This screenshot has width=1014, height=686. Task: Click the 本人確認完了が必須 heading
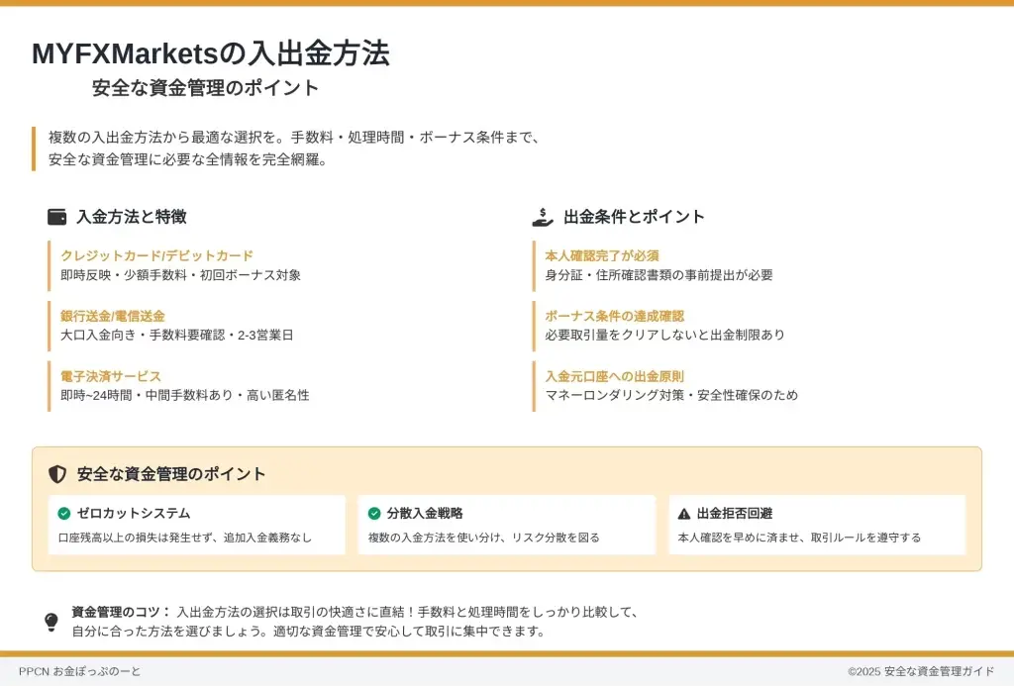[602, 255]
